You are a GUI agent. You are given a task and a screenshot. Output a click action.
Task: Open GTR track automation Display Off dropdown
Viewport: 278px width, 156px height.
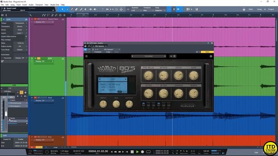(44, 62)
